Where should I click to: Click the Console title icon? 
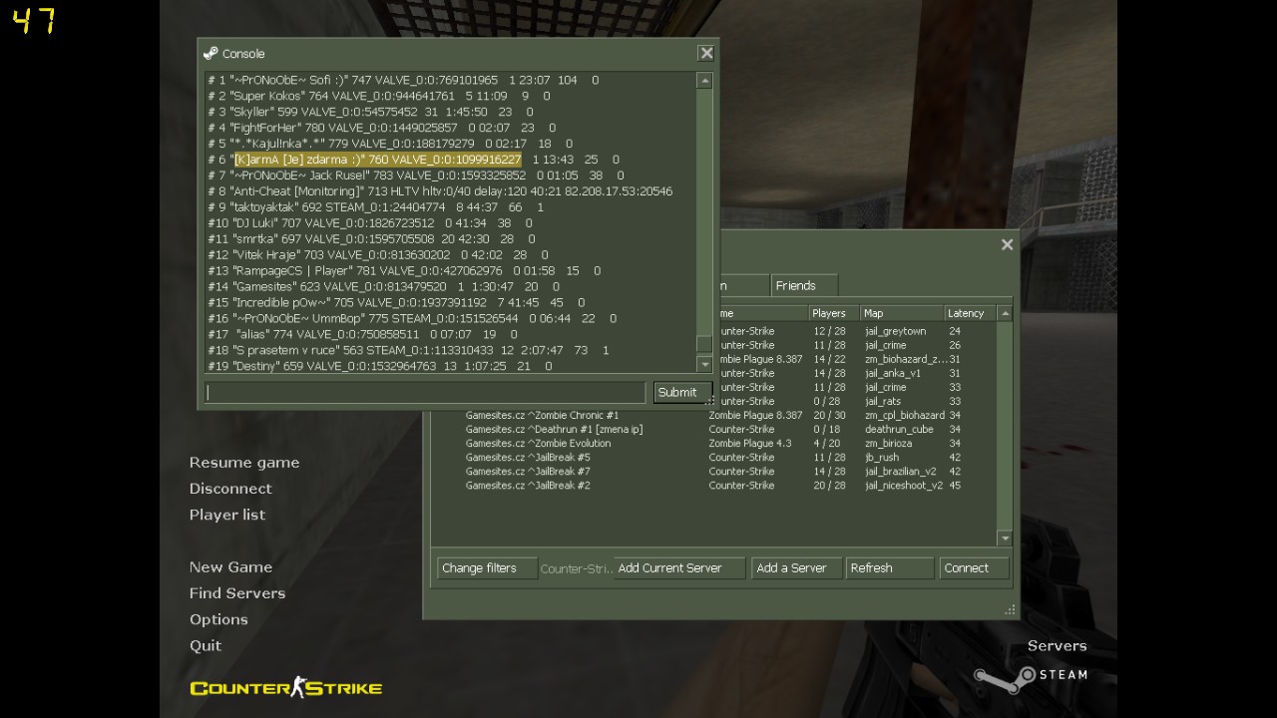tap(210, 54)
